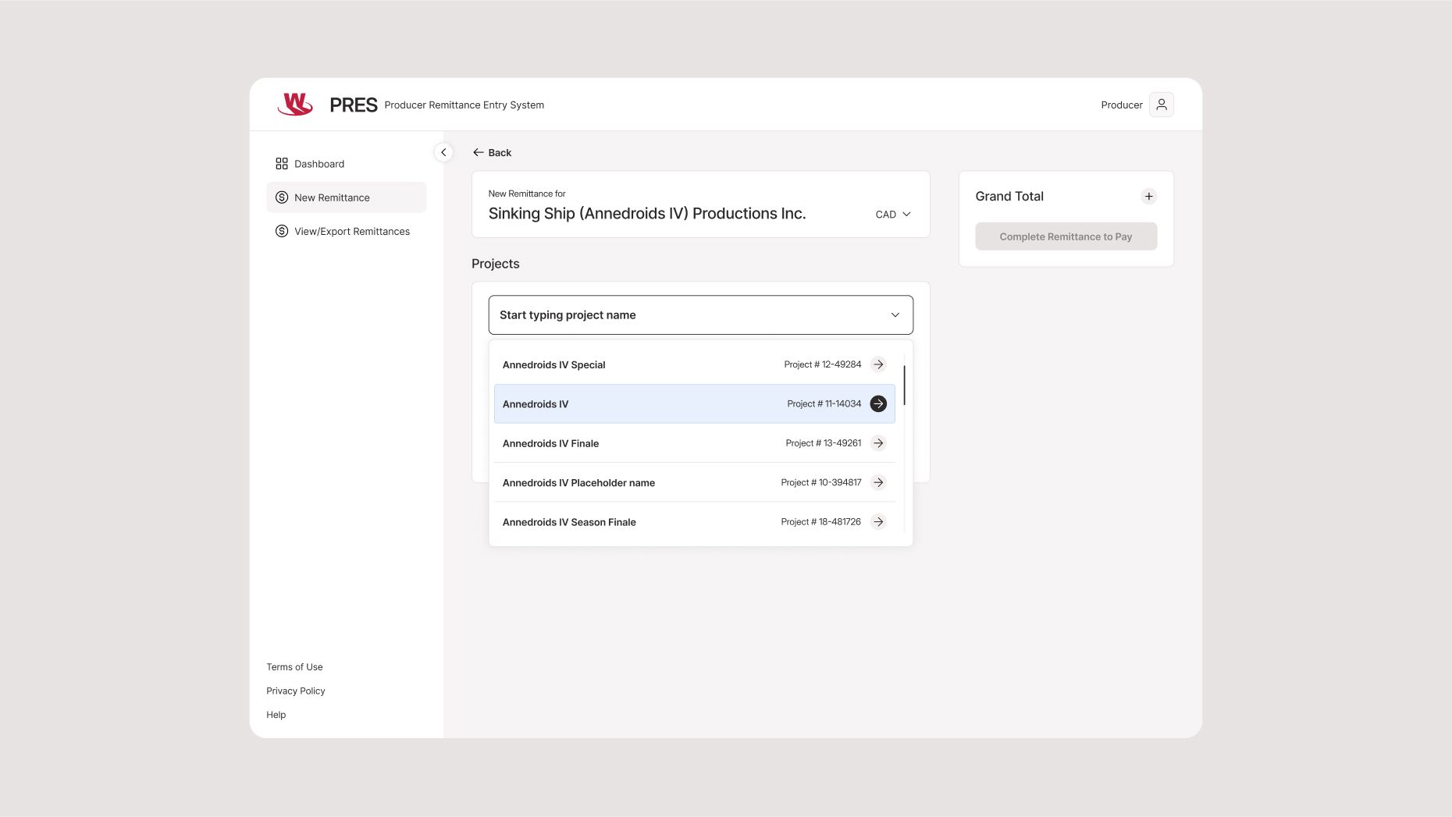This screenshot has height=817, width=1452.
Task: Select Annedroids IV Placeholder name option
Action: pos(695,482)
